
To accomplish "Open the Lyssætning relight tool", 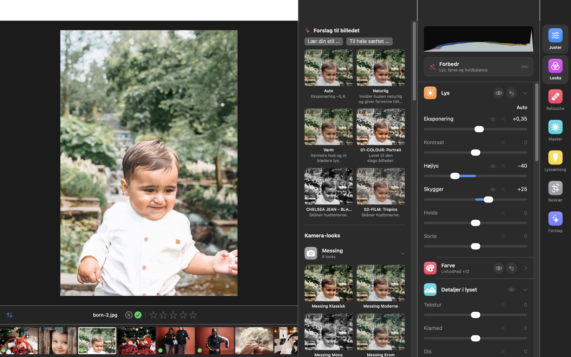I will pyautogui.click(x=555, y=161).
